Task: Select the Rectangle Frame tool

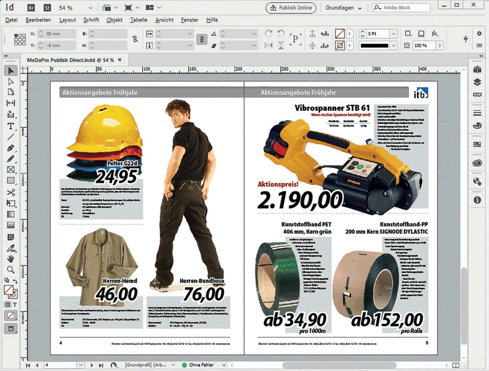Action: point(11,170)
